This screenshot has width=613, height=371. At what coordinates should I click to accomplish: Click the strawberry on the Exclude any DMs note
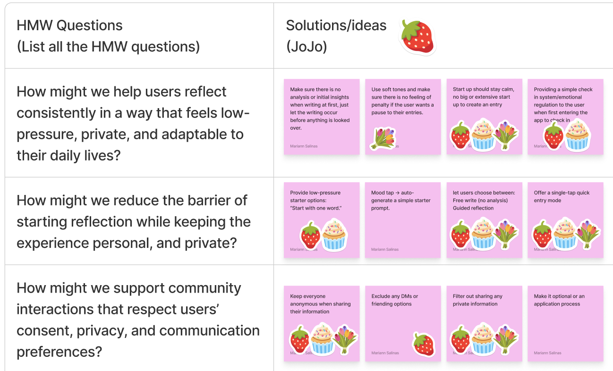423,344
